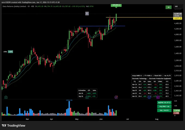Viewport: 185px width, 130px height.
Task: Click the Jul label on time axis
Action: coord(128,119)
